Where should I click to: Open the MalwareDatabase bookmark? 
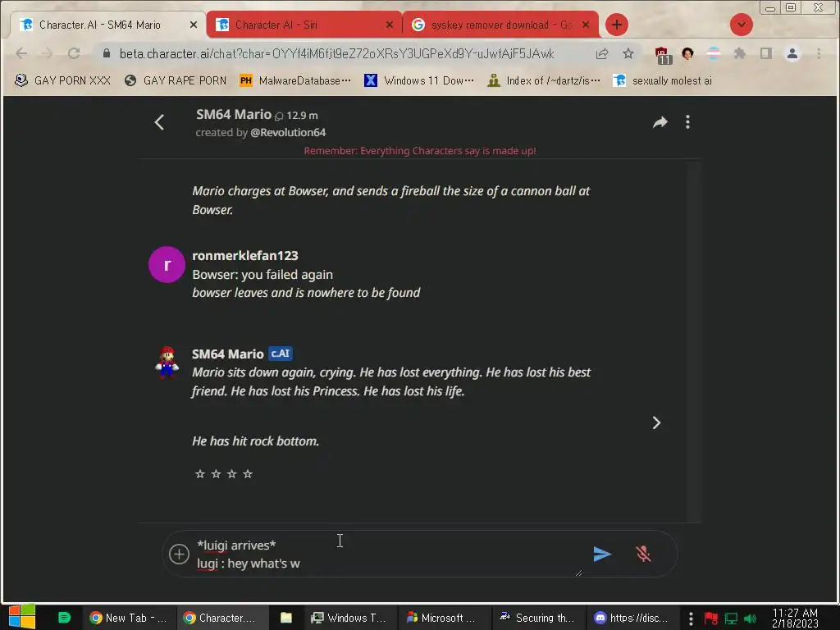click(295, 80)
